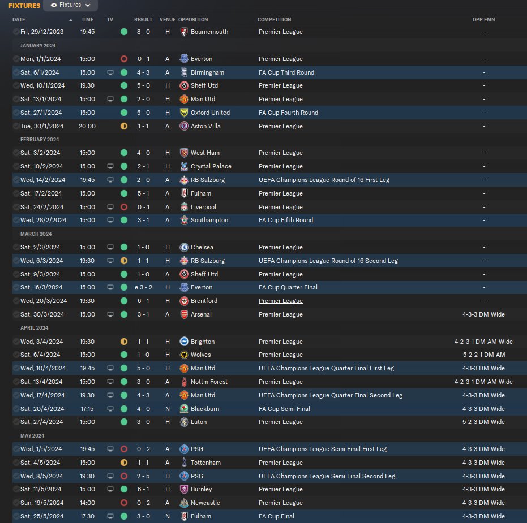The width and height of the screenshot is (527, 523).
Task: Click the yellow draw indicator for Aston Villa
Action: click(x=123, y=126)
